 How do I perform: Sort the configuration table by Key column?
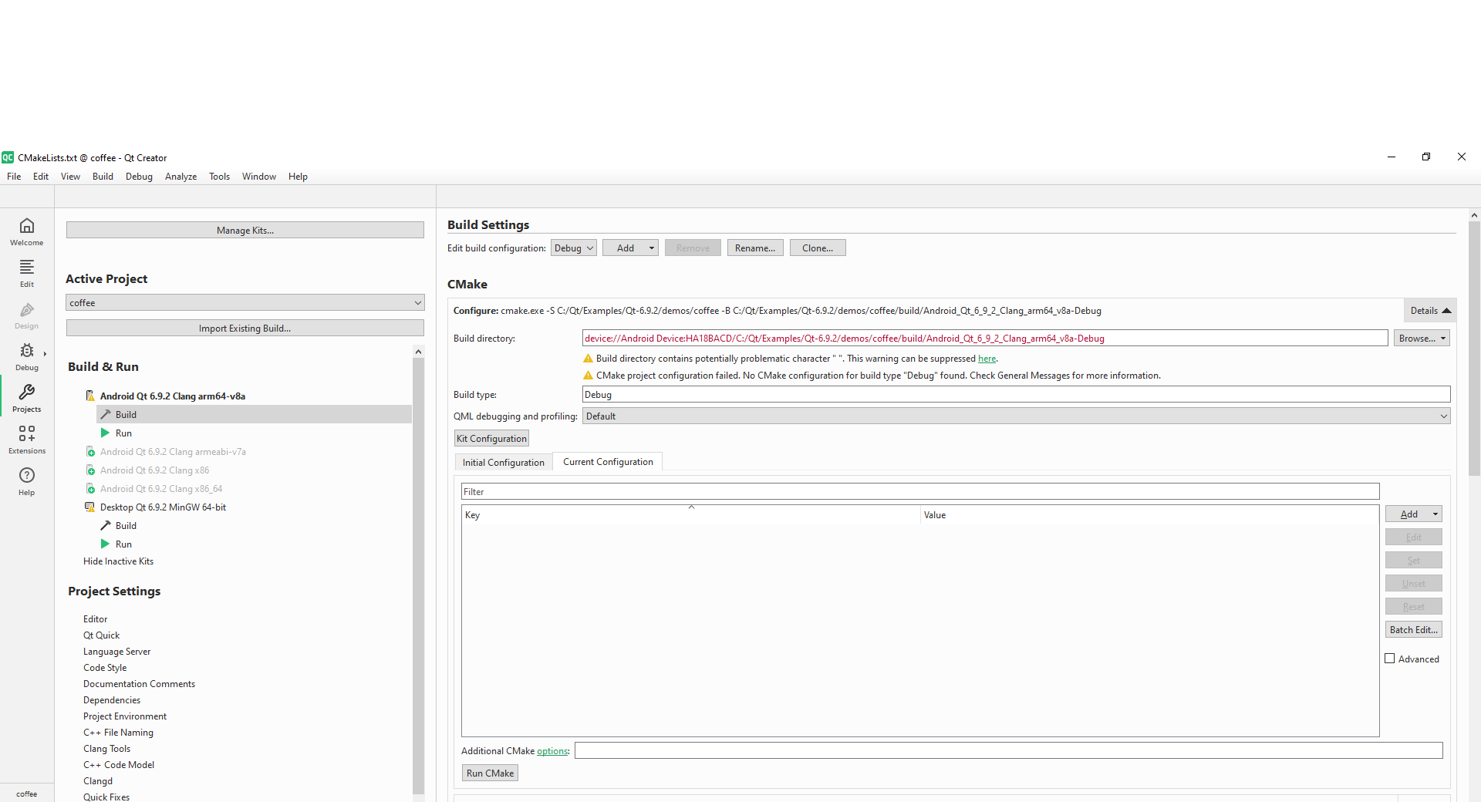(691, 515)
